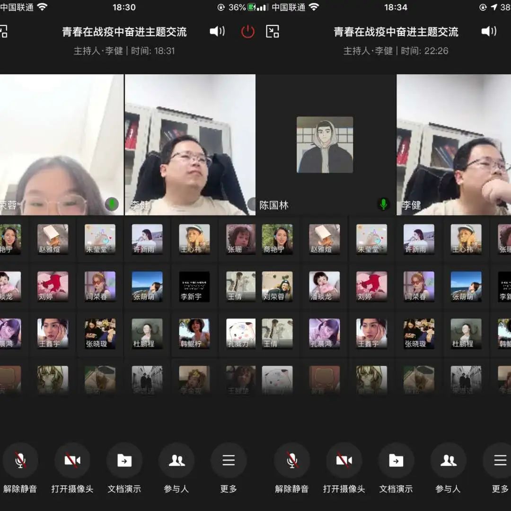Toggle 解除静音 microphone in right screenshot

[x=292, y=460]
